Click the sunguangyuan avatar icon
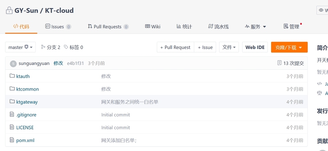The image size is (328, 151). pyautogui.click(x=13, y=64)
